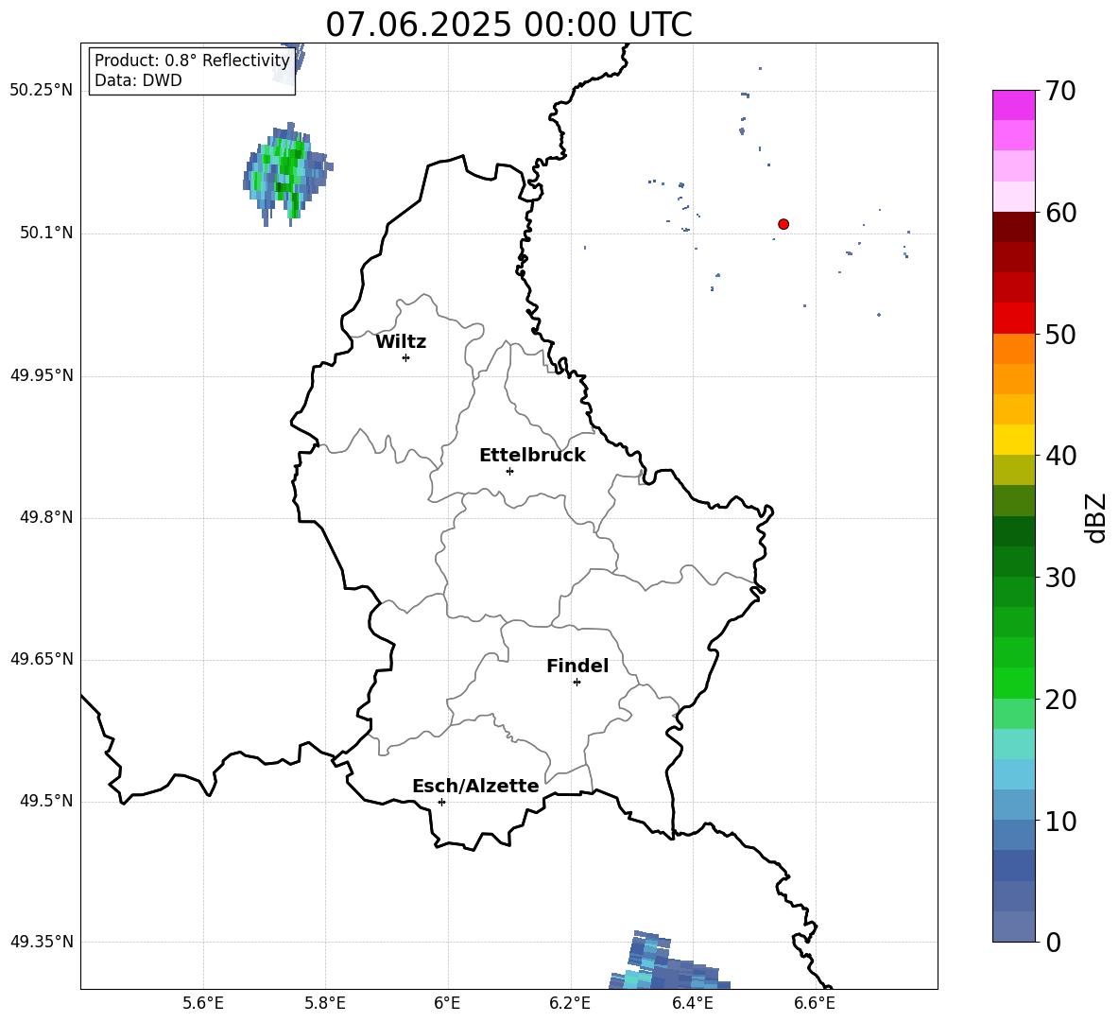Click the 5.6°E longitude label

tap(203, 1003)
